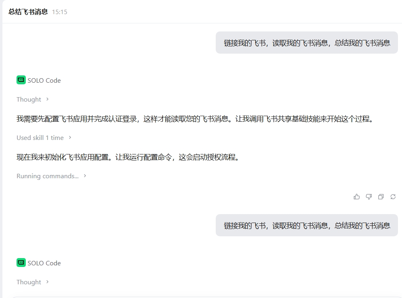Click the conversation title 总结飞书消息

[28, 12]
